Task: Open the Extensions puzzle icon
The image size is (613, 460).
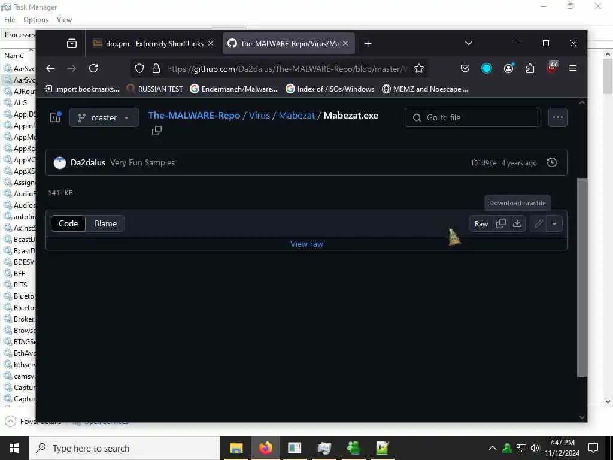Action: pyautogui.click(x=530, y=68)
